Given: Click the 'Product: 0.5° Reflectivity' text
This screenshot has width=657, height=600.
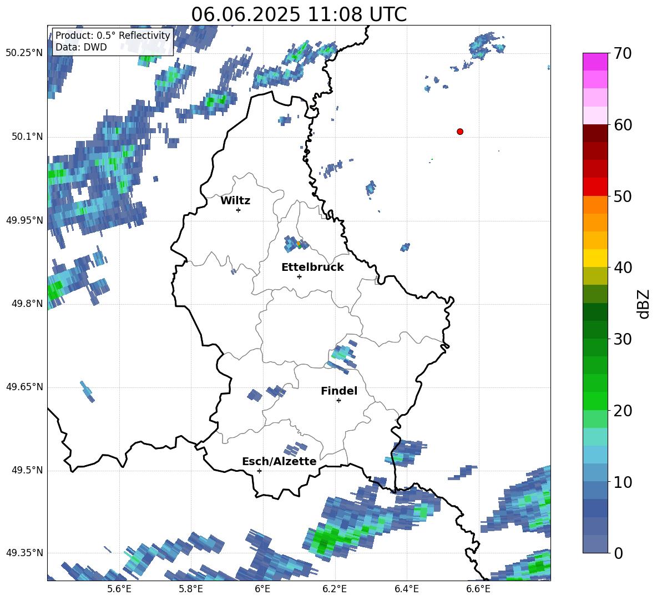Looking at the screenshot, I should click(x=113, y=35).
